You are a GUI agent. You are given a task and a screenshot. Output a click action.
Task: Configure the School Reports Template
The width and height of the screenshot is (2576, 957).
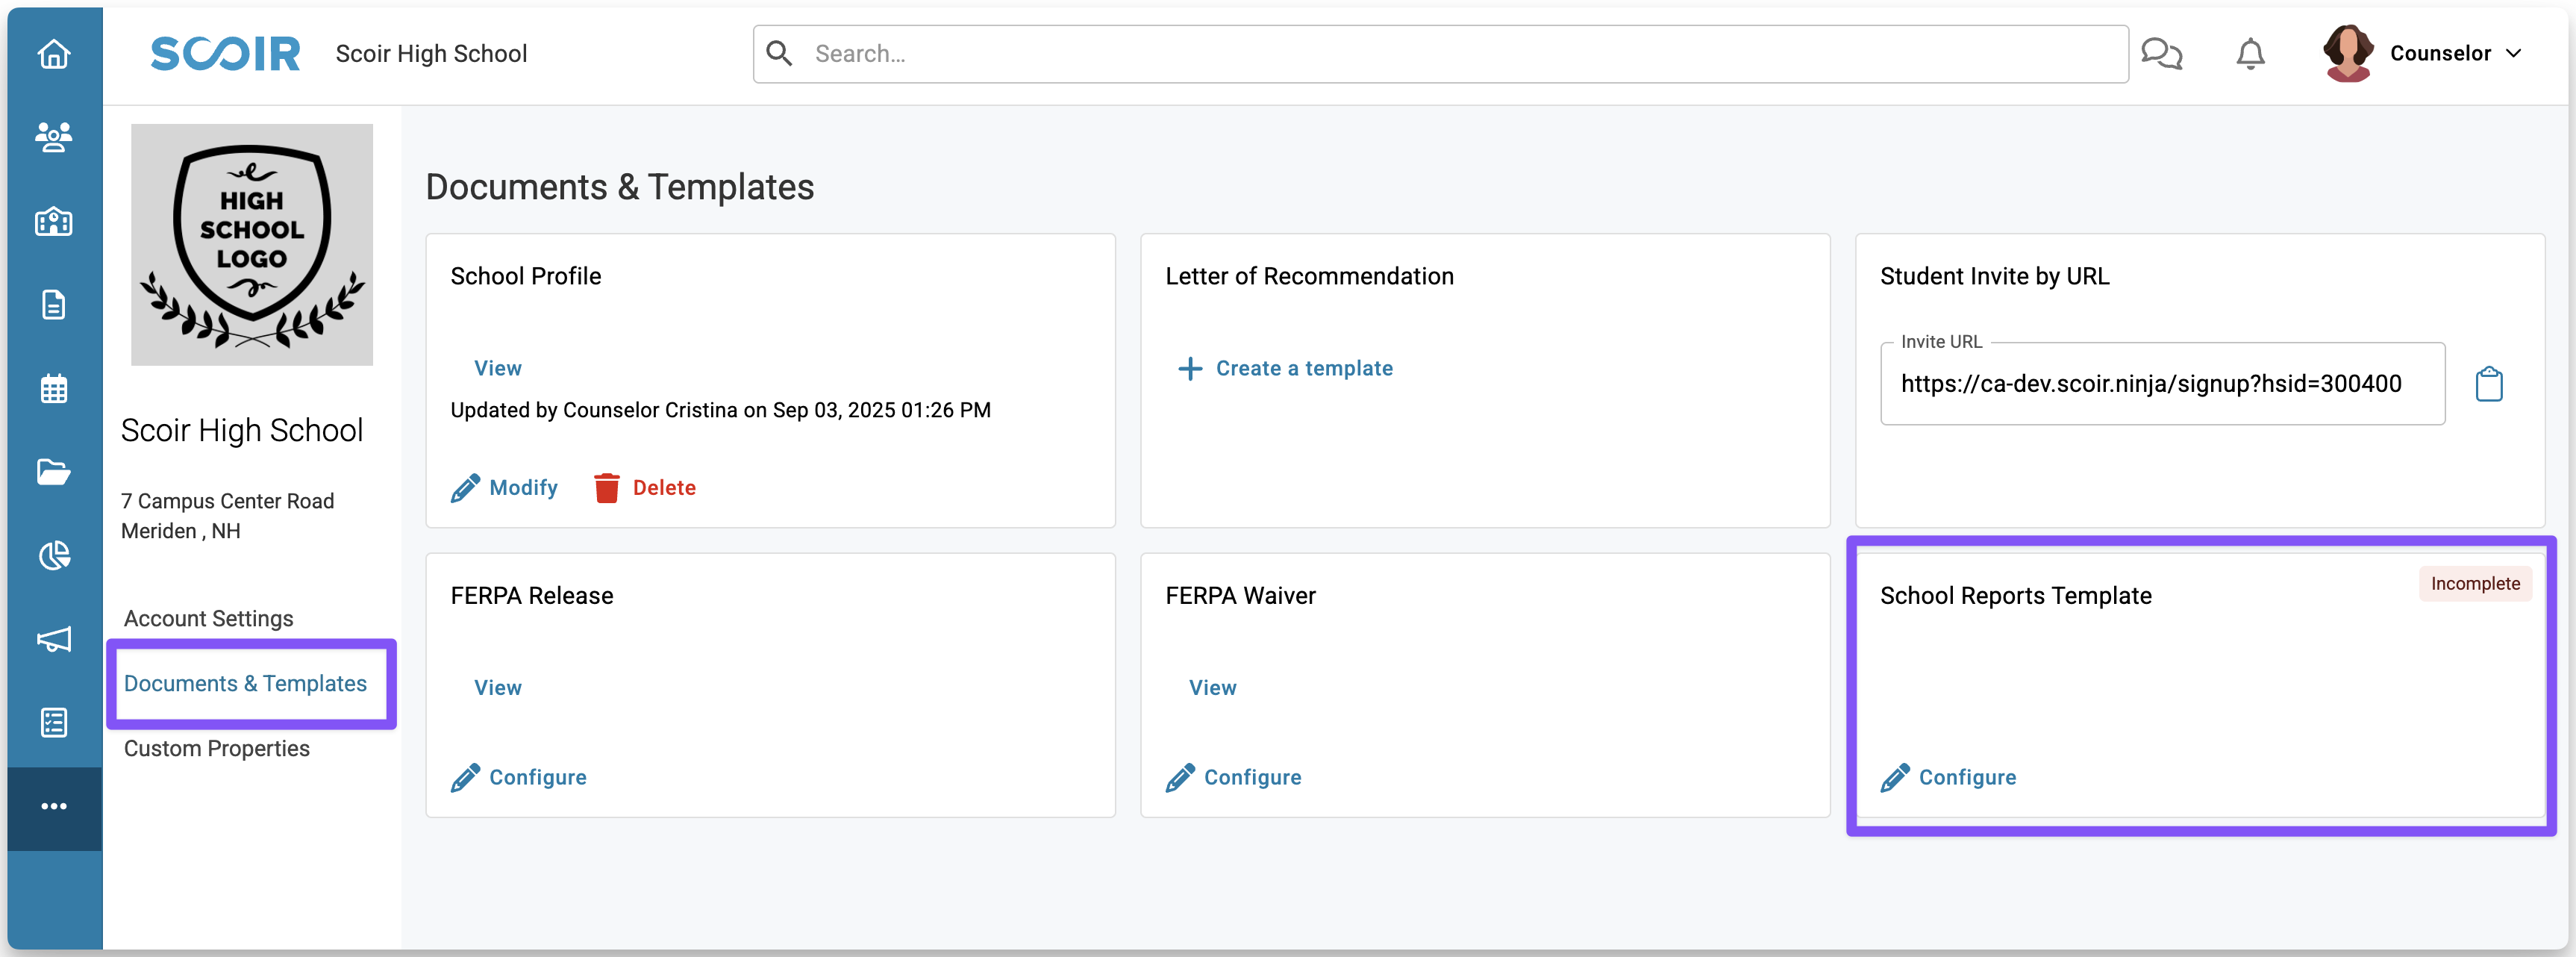coord(1948,777)
